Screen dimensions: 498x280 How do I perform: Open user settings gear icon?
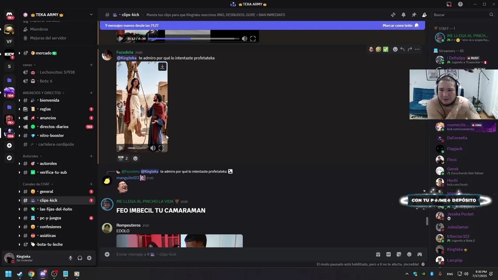click(x=89, y=258)
